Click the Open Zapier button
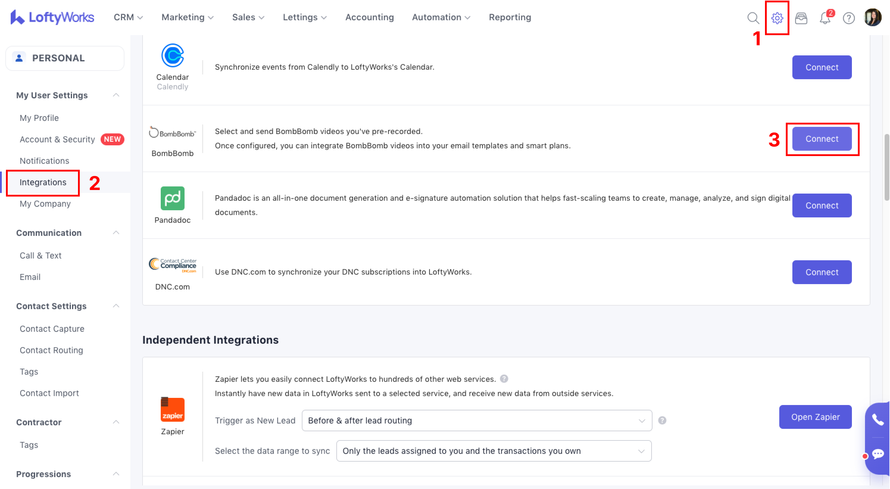The width and height of the screenshot is (890, 489). [x=815, y=417]
